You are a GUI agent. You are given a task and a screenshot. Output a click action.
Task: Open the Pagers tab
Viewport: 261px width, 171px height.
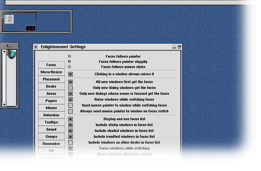tap(51, 101)
